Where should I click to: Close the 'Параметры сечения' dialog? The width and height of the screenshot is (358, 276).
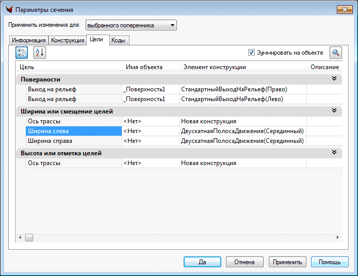(x=341, y=9)
